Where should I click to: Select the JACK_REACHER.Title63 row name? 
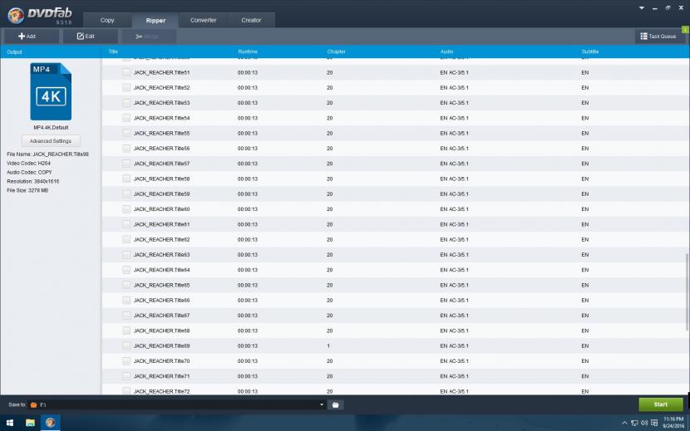[161, 255]
